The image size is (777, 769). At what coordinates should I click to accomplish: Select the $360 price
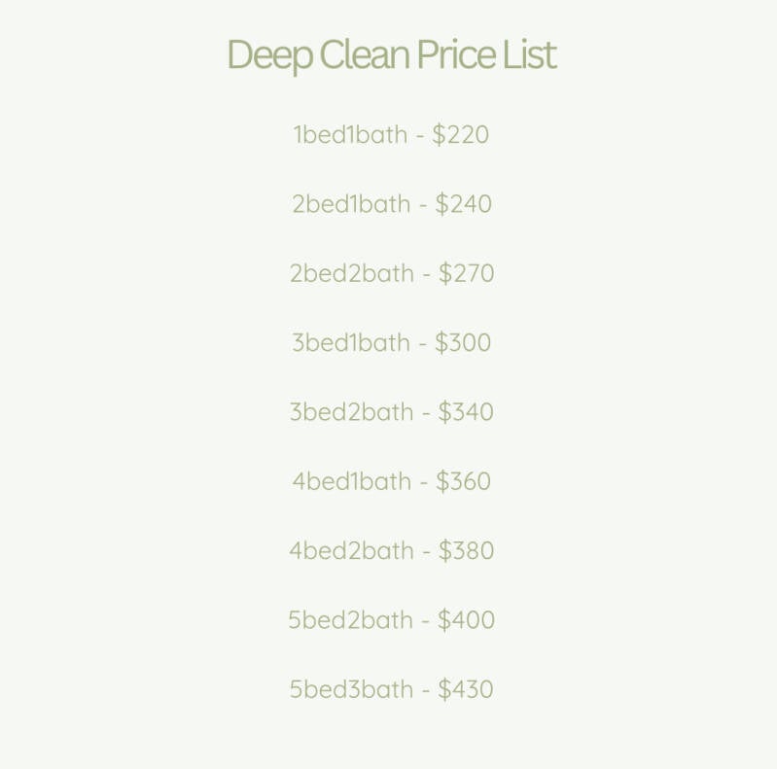[463, 481]
